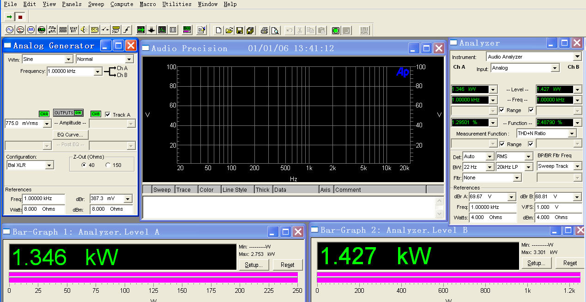Click the red square Stop icon
Image resolution: width=586 pixels, height=302 pixels.
pyautogui.click(x=20, y=17)
